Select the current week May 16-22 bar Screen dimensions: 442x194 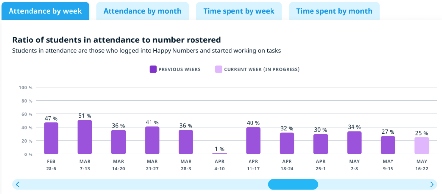point(422,146)
